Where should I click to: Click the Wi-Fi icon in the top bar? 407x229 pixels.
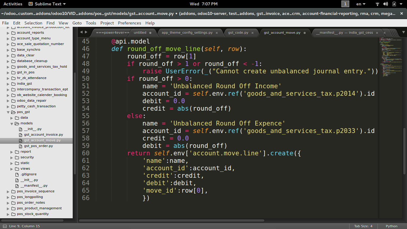coord(377,4)
